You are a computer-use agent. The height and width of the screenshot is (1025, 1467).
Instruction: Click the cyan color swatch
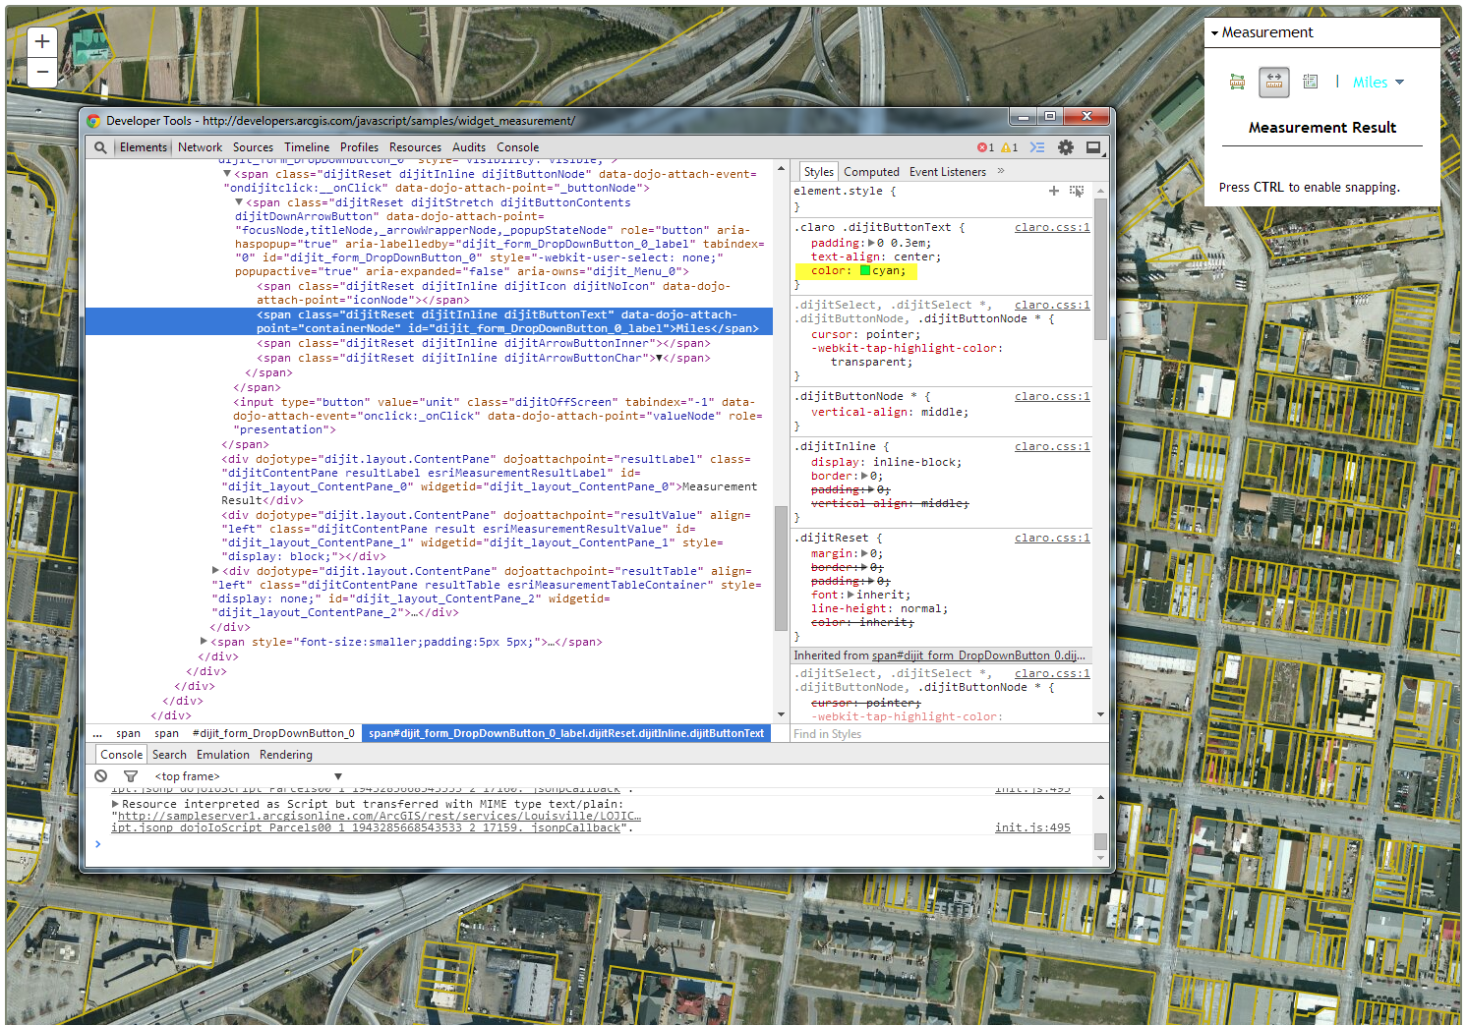pos(865,271)
